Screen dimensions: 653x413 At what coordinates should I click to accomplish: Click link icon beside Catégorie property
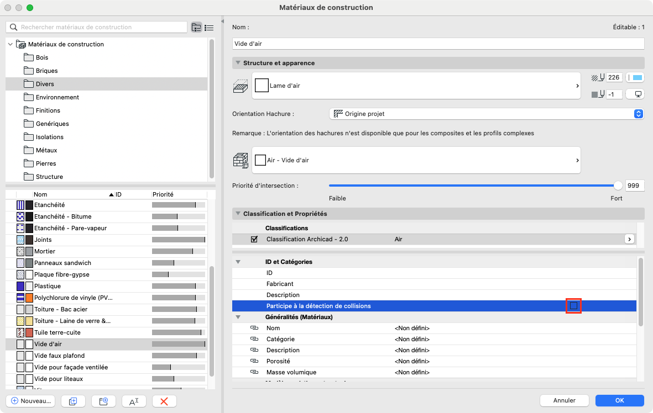[254, 339]
